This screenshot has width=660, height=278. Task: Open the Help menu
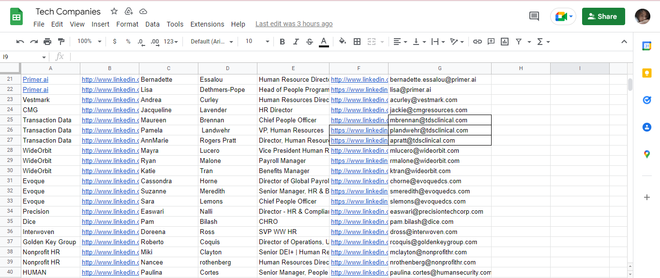coord(238,24)
